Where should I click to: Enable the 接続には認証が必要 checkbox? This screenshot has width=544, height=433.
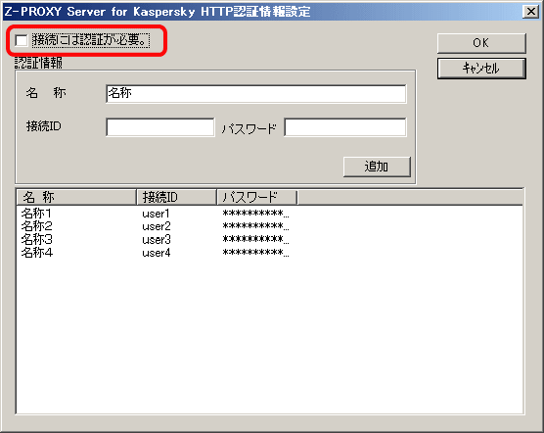(x=22, y=40)
